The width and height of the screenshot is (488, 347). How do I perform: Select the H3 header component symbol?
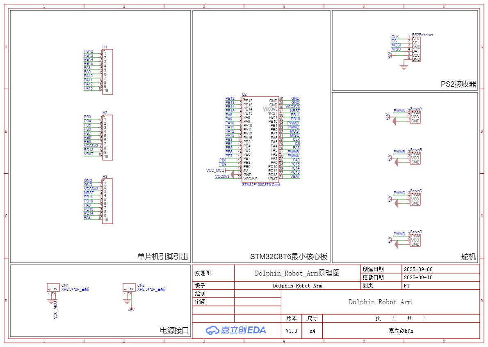pos(108,201)
